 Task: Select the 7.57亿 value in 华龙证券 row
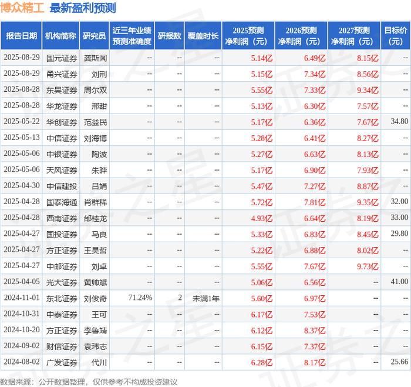(x=368, y=106)
